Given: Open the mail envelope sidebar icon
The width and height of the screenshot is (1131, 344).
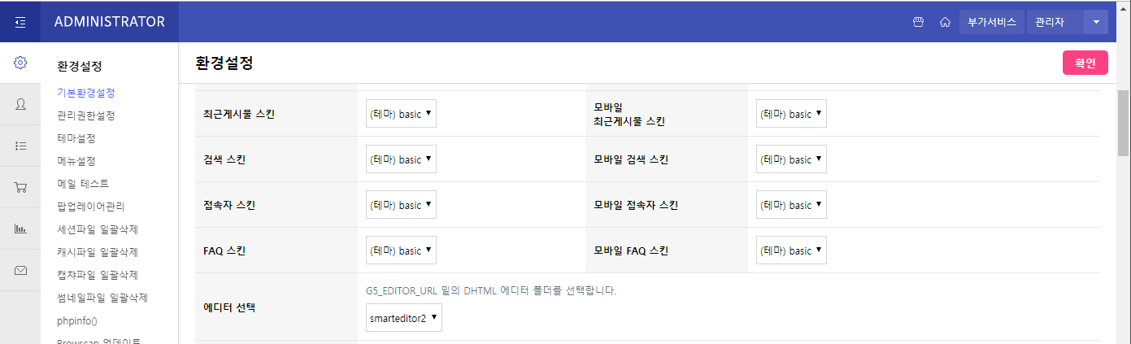Looking at the screenshot, I should tap(20, 270).
